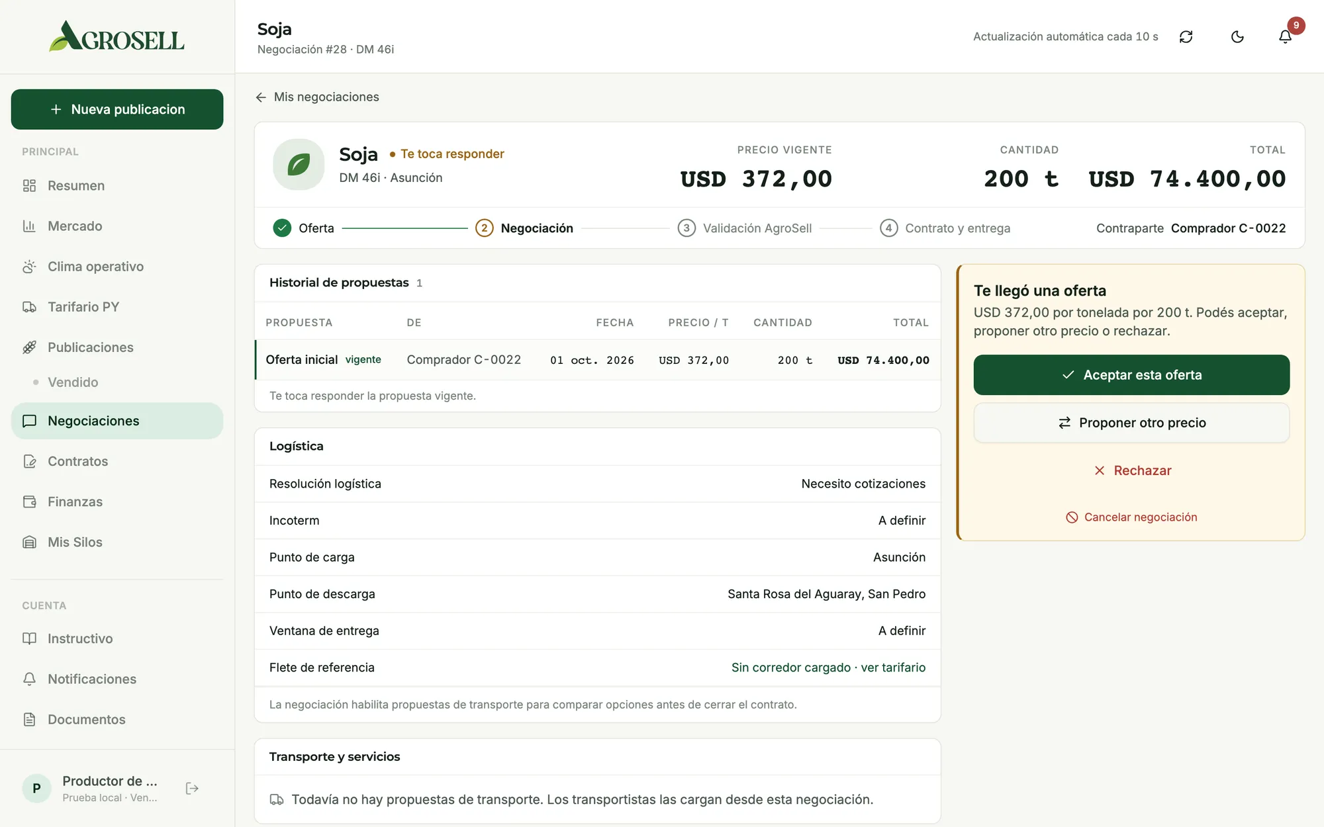The height and width of the screenshot is (827, 1324).
Task: Accept offer with Aceptar esta oferta
Action: click(1131, 375)
